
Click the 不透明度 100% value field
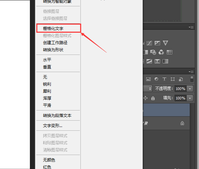click(x=181, y=89)
